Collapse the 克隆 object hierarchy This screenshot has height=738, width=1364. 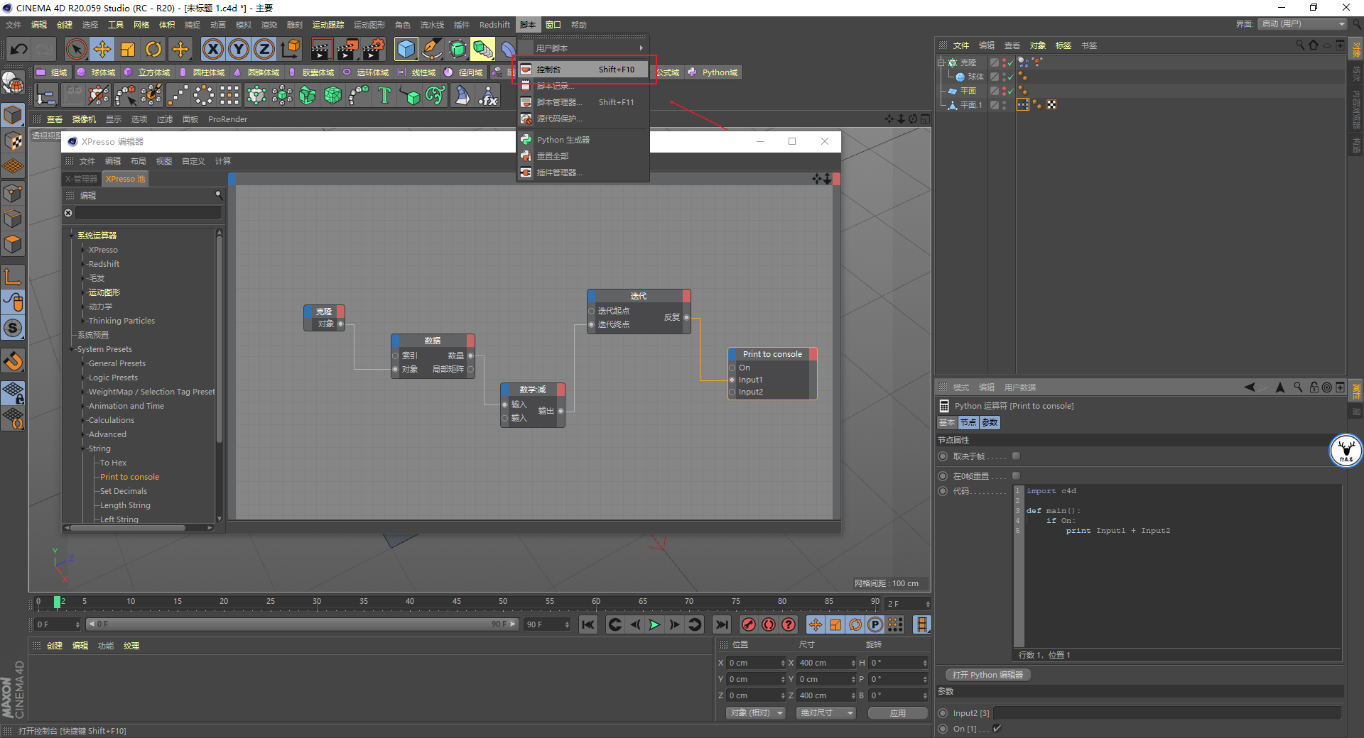click(x=941, y=62)
